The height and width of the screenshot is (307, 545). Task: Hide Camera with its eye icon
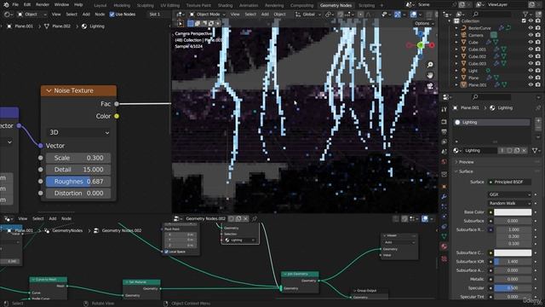[531, 35]
